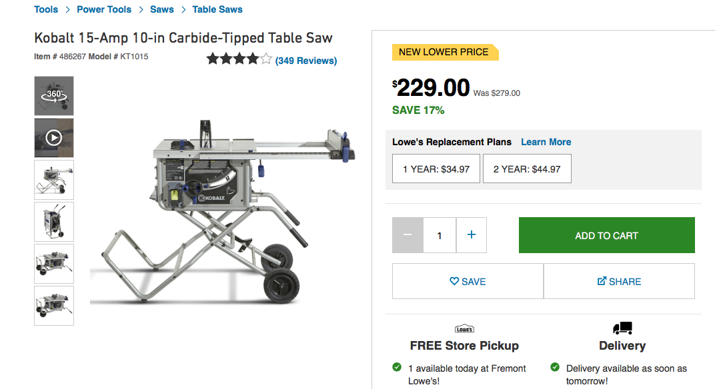Select the folded table saw thumbnail
The width and height of the screenshot is (715, 389).
pos(53,222)
